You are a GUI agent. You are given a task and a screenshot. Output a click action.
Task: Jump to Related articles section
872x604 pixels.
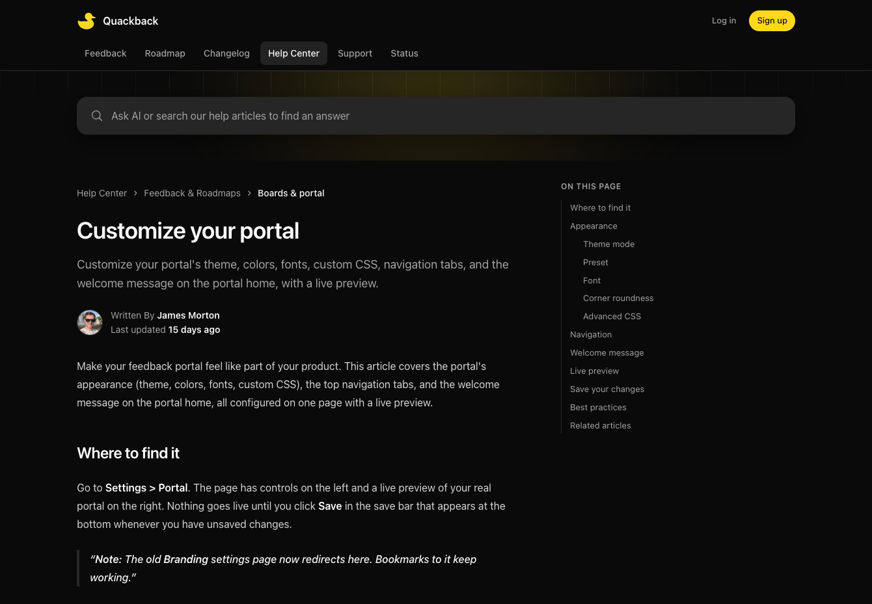[600, 426]
